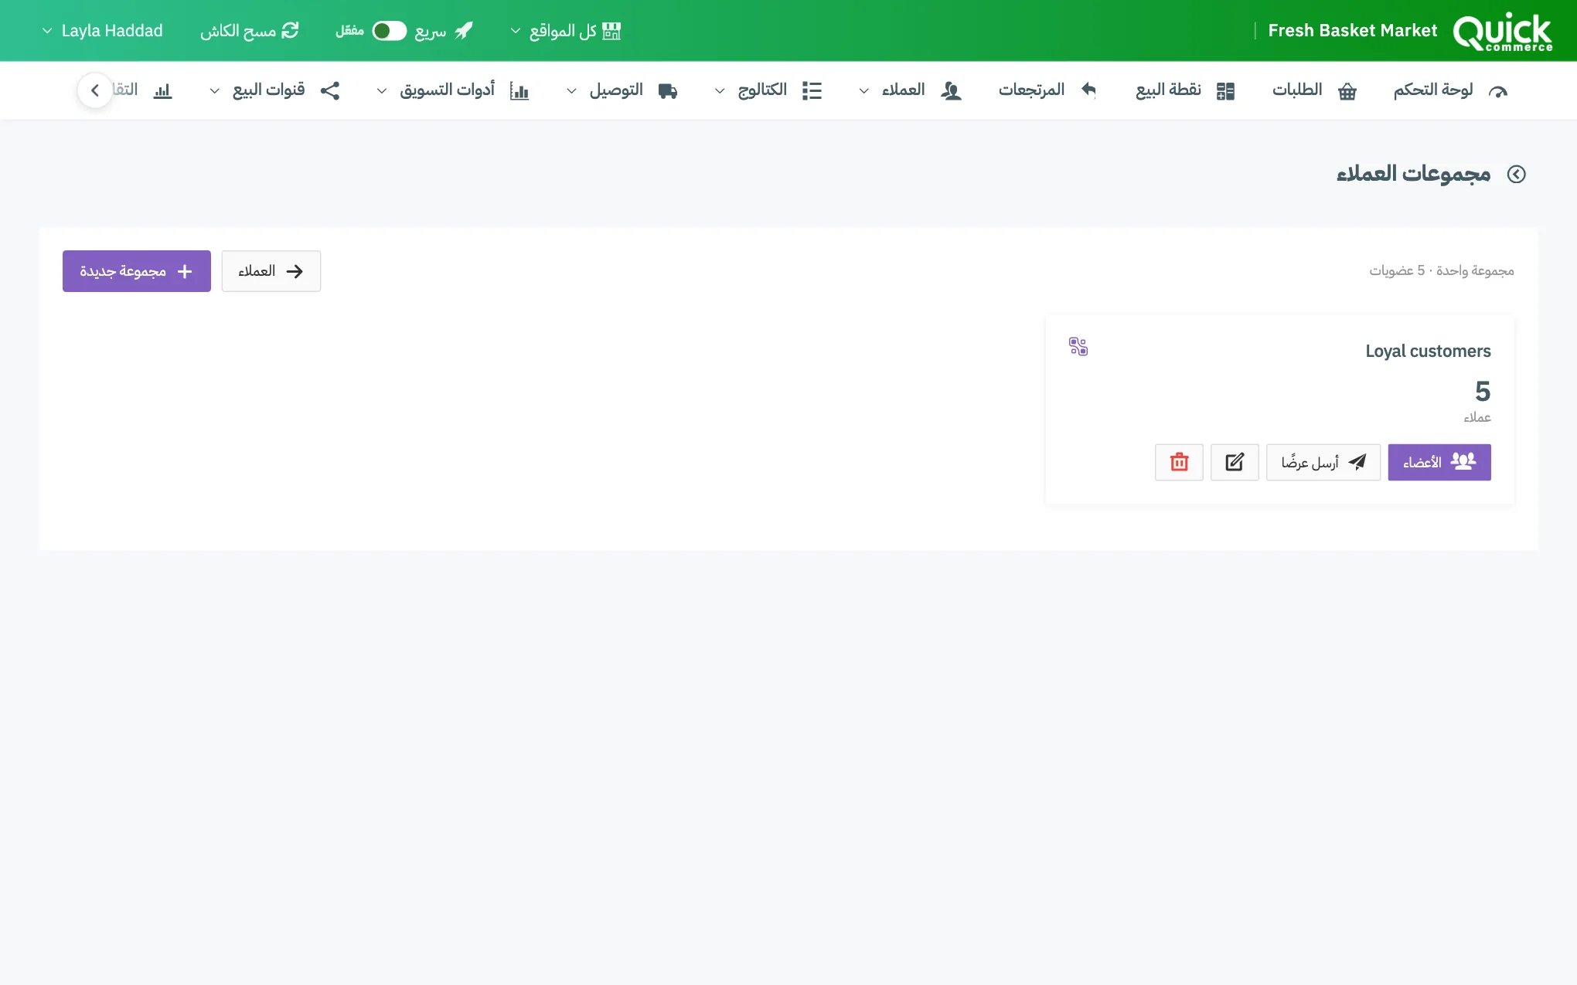This screenshot has width=1577, height=985.
Task: Click the marketing tools chart icon
Action: [519, 91]
